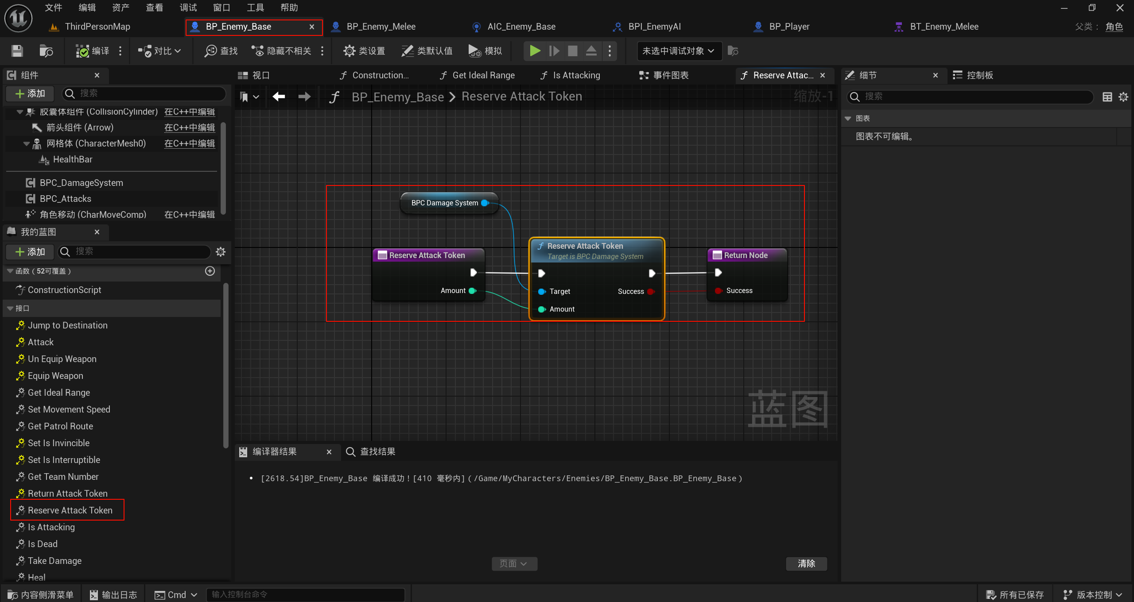Toggle the property matrix table view icon
Image resolution: width=1134 pixels, height=602 pixels.
(1107, 96)
